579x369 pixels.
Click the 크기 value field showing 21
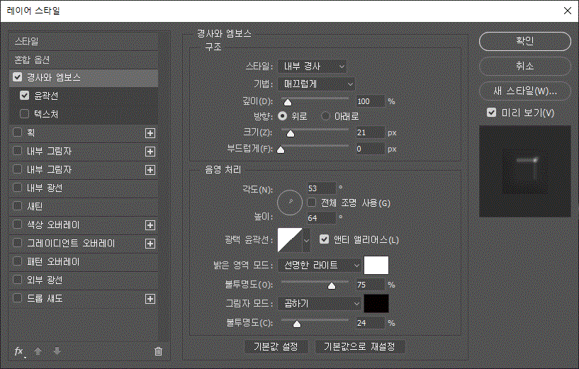(x=371, y=132)
